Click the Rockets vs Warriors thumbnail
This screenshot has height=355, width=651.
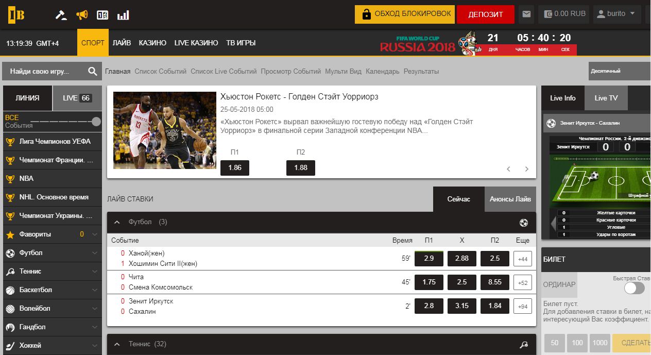tap(165, 130)
